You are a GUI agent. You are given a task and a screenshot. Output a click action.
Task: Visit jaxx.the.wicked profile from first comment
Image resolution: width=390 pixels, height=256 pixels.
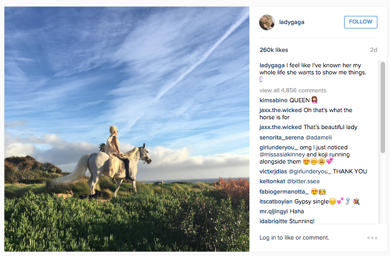[x=280, y=110]
